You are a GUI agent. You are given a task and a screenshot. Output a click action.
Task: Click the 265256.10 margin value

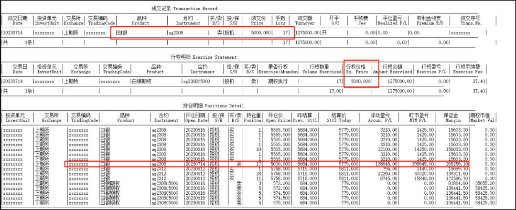click(x=455, y=165)
